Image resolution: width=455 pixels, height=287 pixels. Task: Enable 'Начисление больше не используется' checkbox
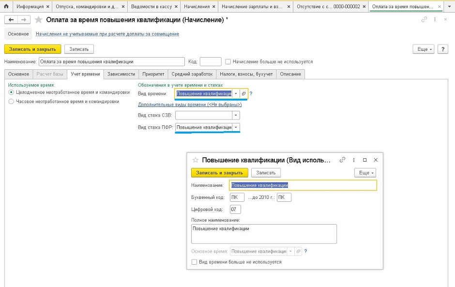click(228, 62)
